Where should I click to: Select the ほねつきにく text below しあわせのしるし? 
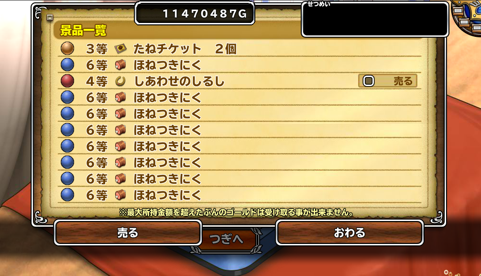pyautogui.click(x=167, y=98)
